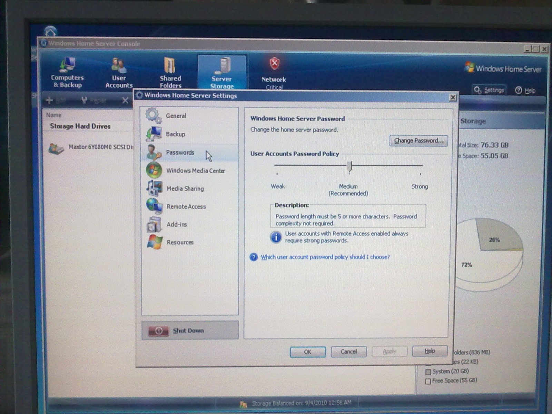Click the Weak policy label
Viewport: 552px width, 414px height.
coord(278,186)
